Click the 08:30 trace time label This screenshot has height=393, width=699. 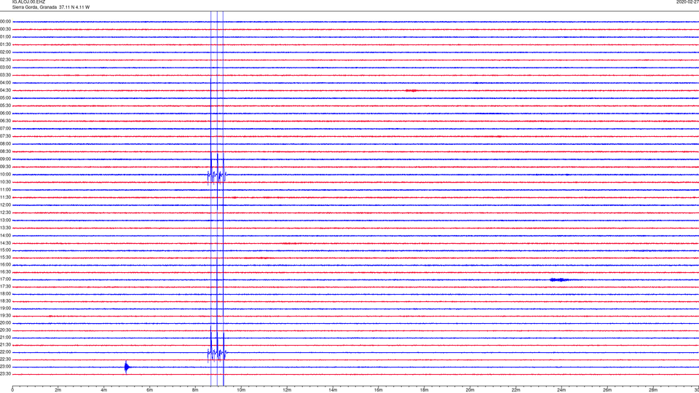[5, 151]
